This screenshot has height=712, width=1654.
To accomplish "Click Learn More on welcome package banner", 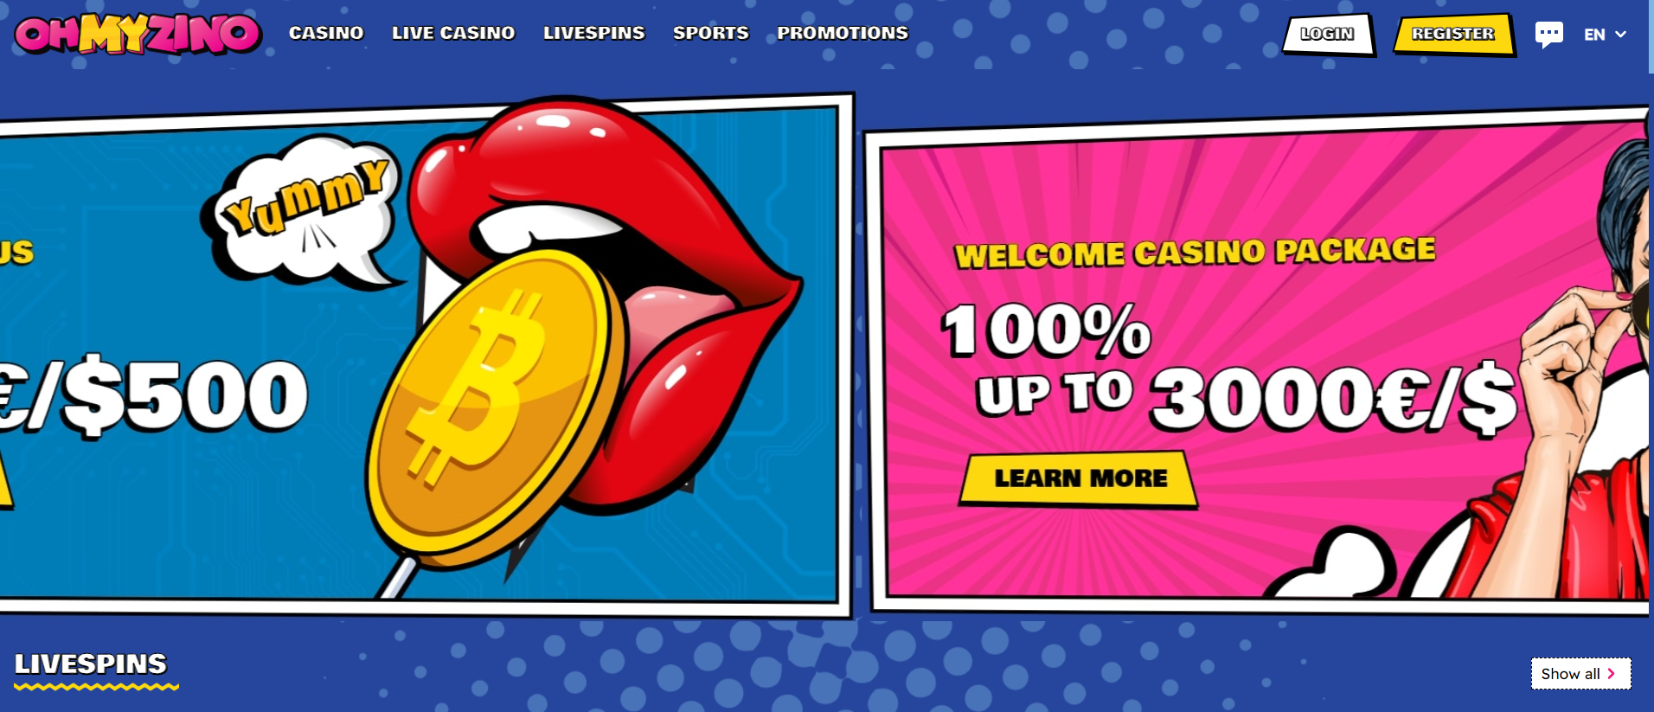I will click(x=1079, y=478).
